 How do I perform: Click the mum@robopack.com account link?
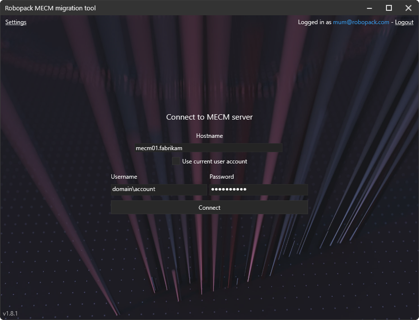(x=361, y=22)
